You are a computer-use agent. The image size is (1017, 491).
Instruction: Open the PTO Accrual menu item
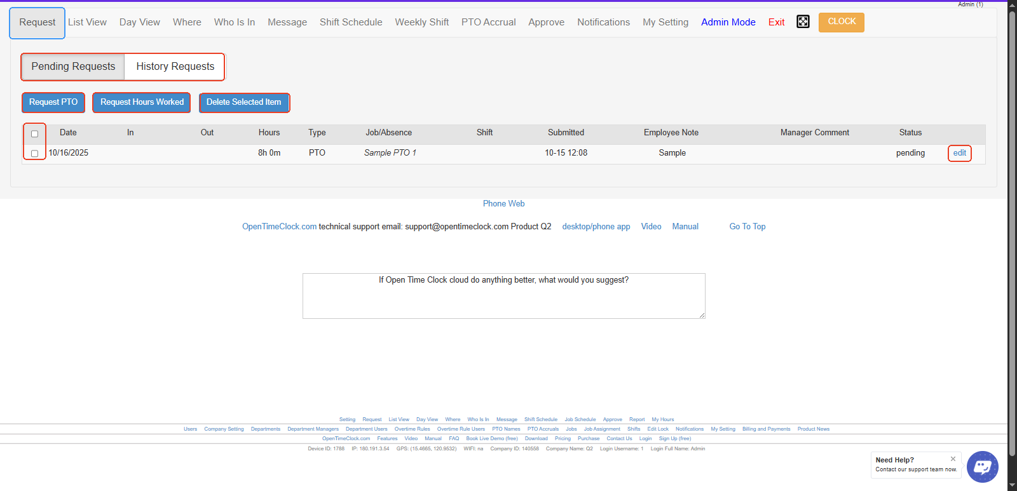click(488, 22)
